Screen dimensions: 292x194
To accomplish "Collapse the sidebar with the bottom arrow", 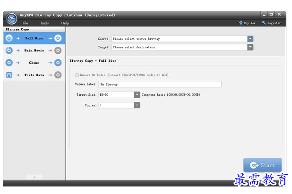I will pos(34,177).
